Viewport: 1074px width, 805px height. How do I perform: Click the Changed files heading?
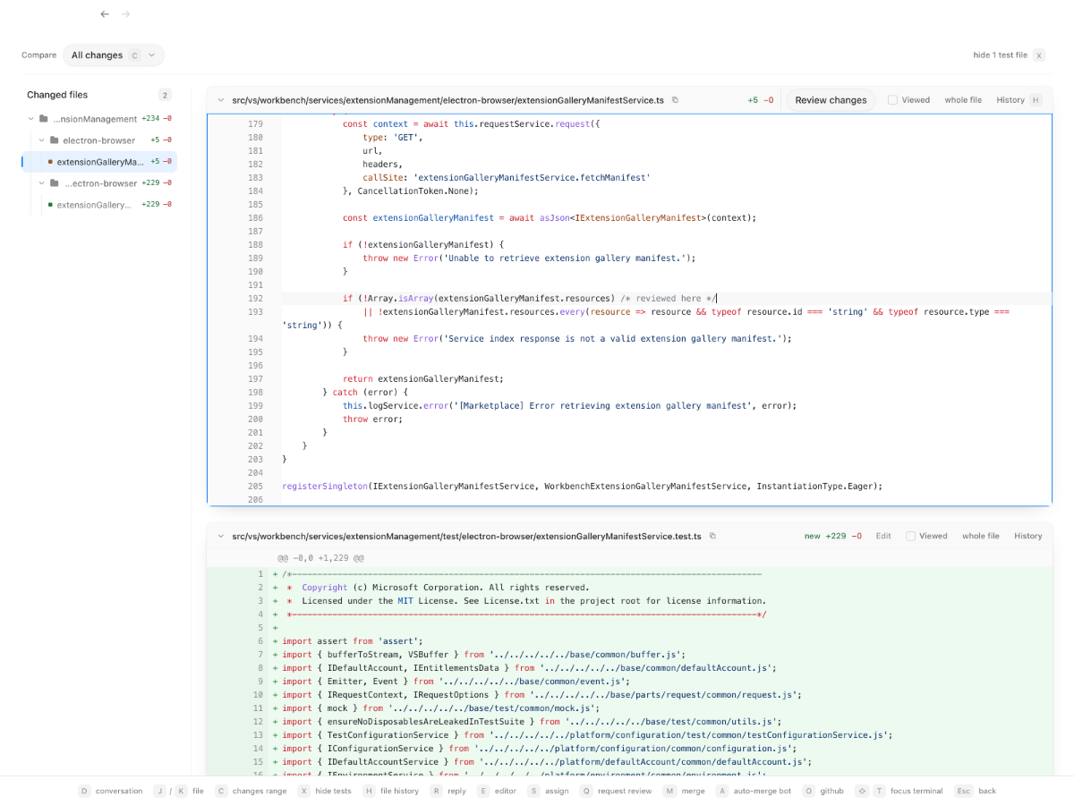coord(57,95)
